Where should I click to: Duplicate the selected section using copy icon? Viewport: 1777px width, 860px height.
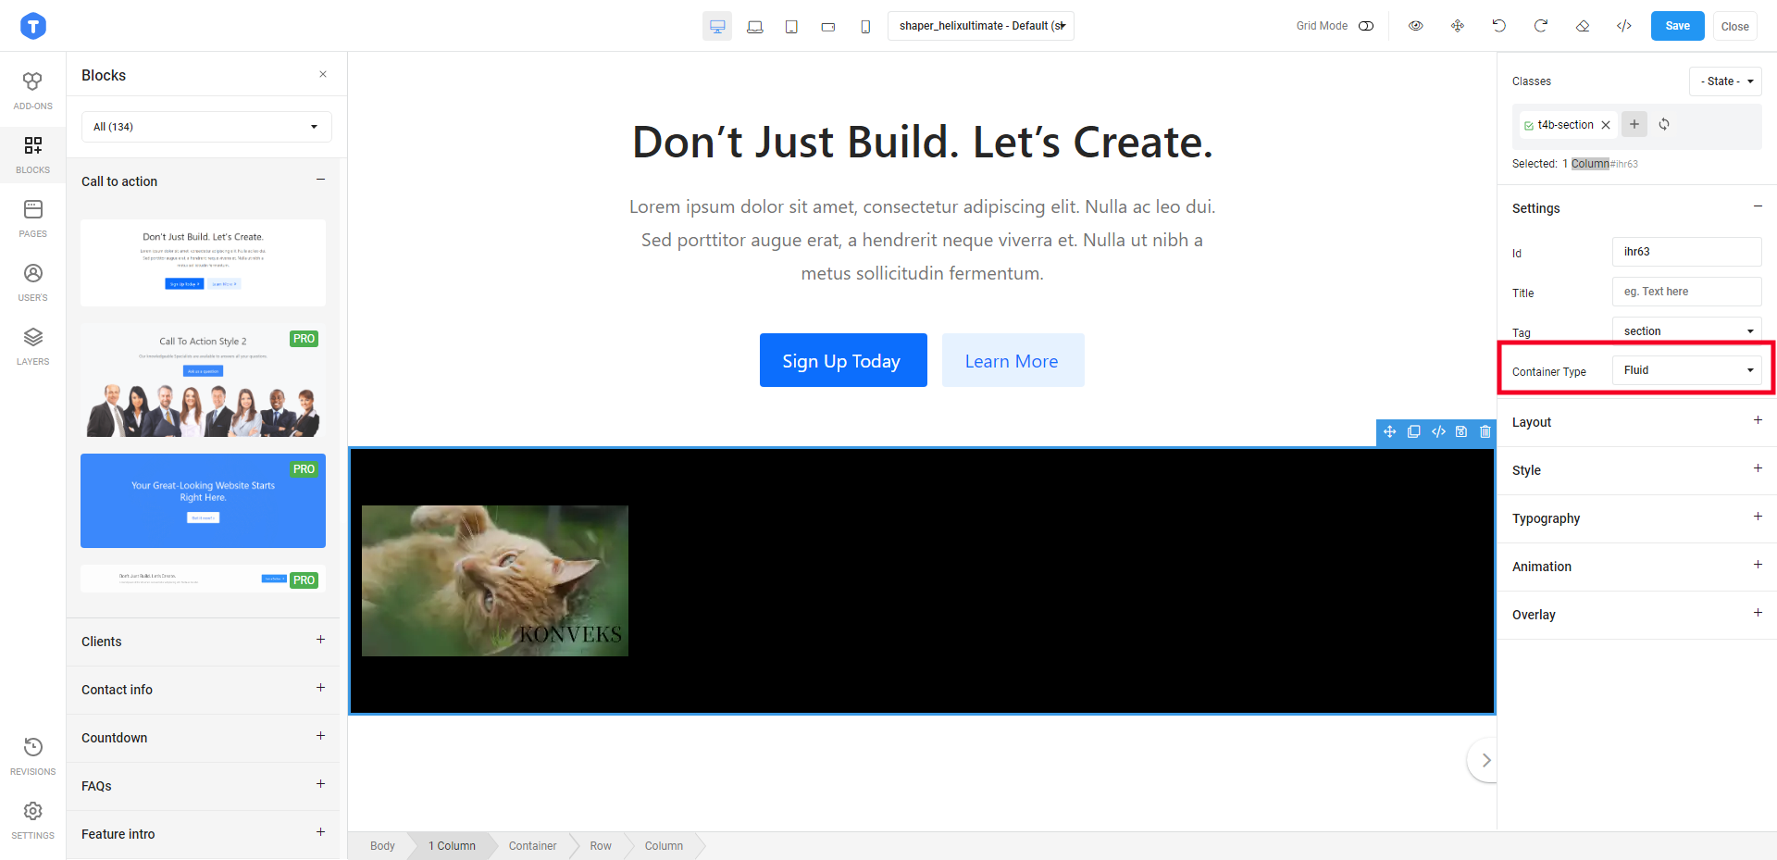point(1413,431)
